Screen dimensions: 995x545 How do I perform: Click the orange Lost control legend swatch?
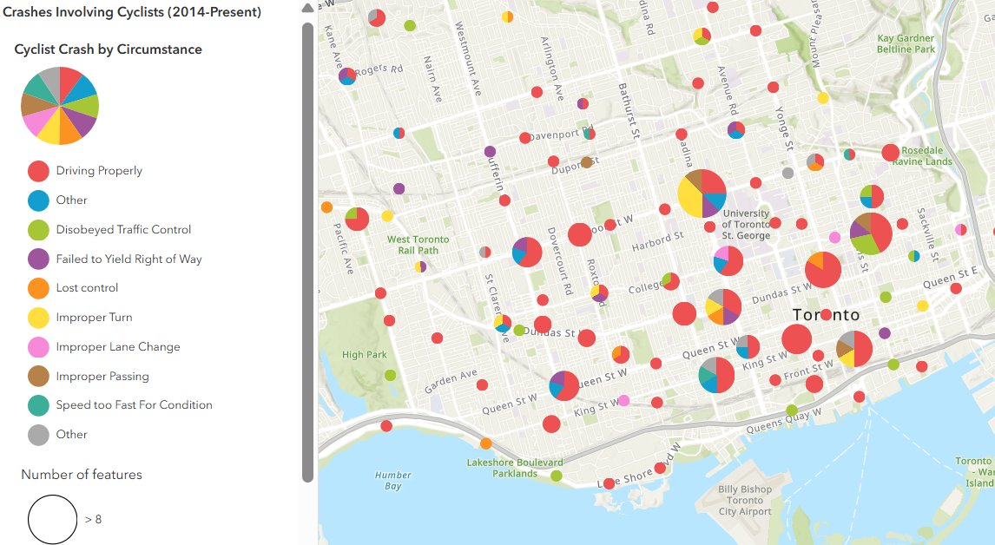[39, 288]
